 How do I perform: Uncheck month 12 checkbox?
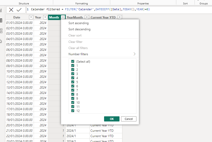(x=73, y=111)
